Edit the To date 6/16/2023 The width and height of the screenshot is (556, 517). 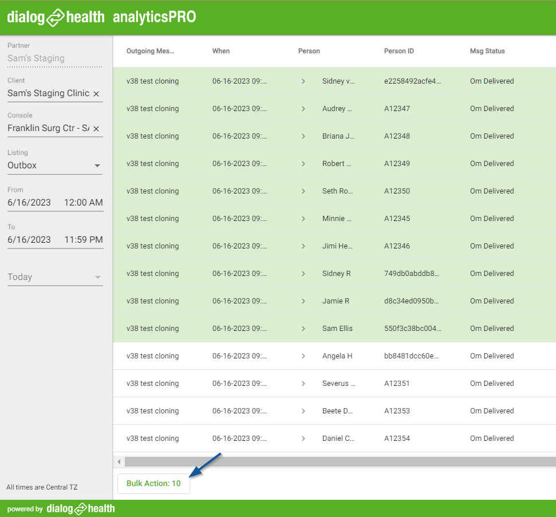[x=29, y=240]
